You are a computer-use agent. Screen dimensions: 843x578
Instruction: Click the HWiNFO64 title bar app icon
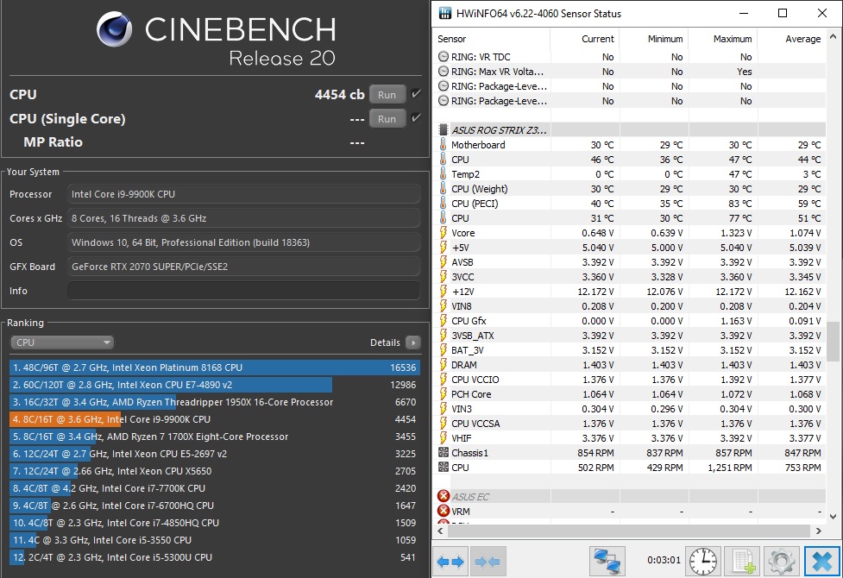tap(445, 14)
